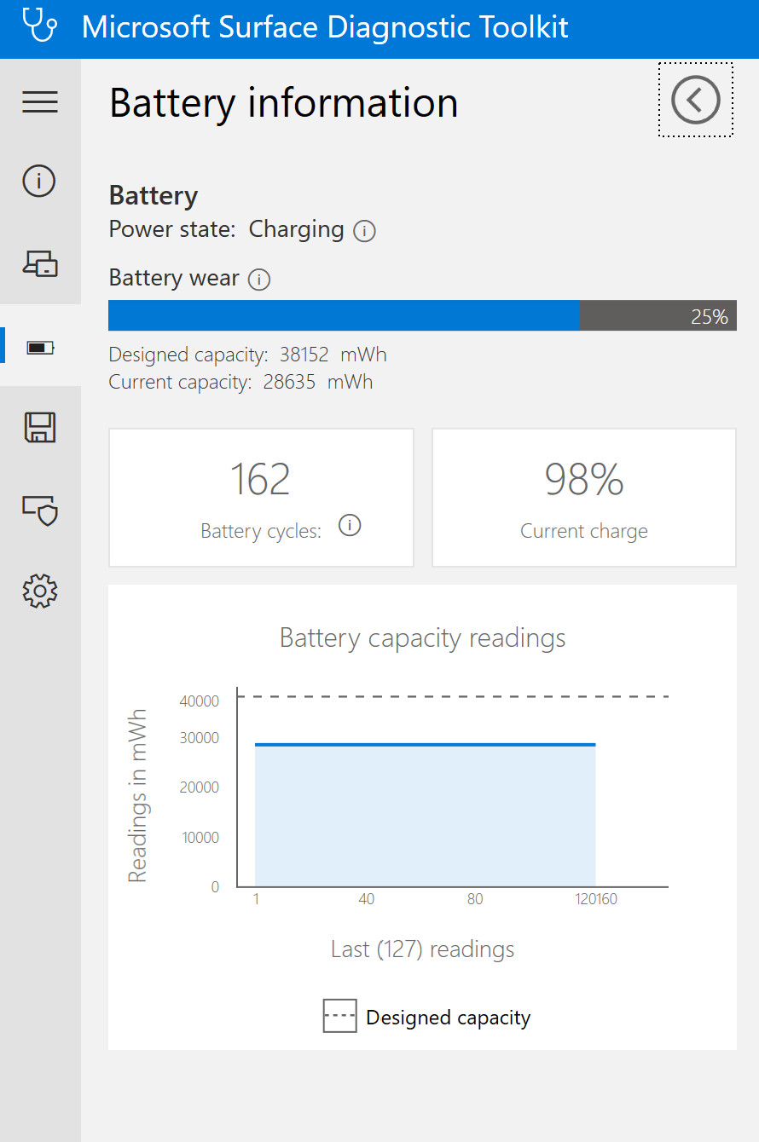Click the Microsoft Surface Diagnostic Toolkit title

click(325, 26)
